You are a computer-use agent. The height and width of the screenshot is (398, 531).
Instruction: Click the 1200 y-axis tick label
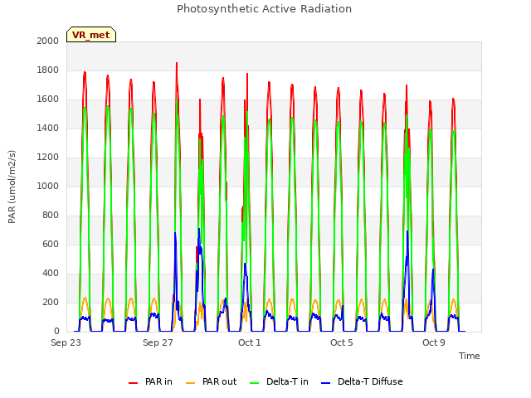click(48, 157)
